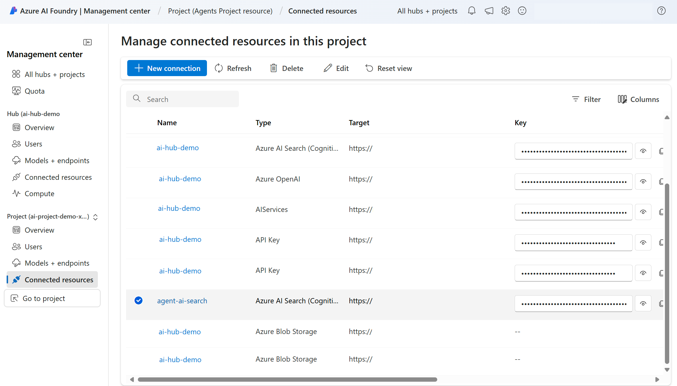Collapse the Management center sidebar panel
This screenshot has height=386, width=677.
pos(88,42)
